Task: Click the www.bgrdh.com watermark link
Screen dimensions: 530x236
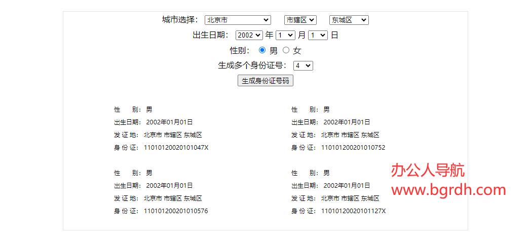Action: (448, 190)
